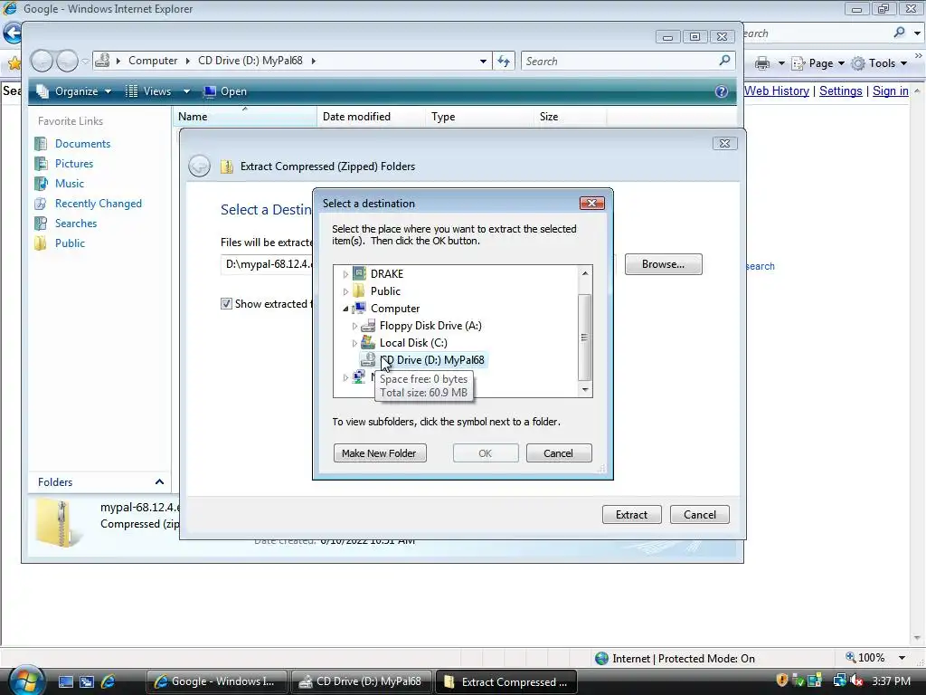Click Sign in link in IE
Viewport: 926px width, 695px height.
(x=891, y=91)
